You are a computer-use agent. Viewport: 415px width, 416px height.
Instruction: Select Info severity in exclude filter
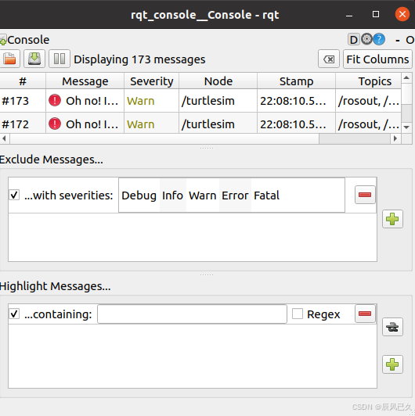pos(173,195)
